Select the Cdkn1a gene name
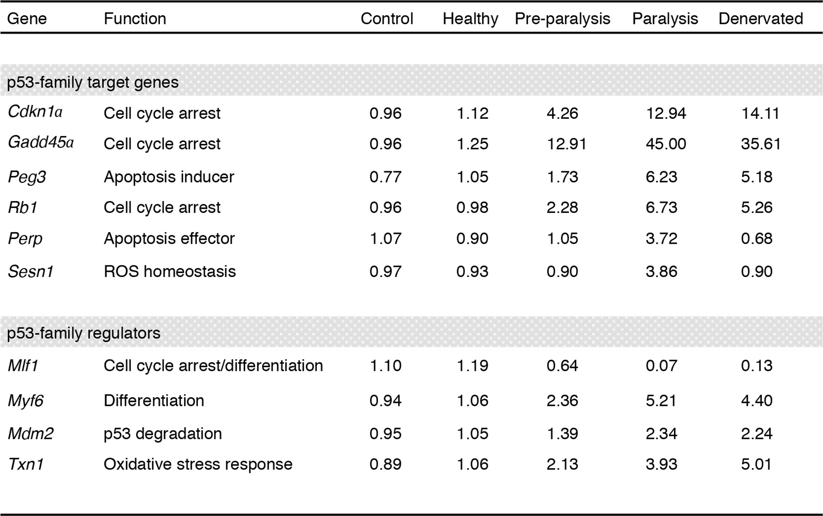 coord(35,113)
